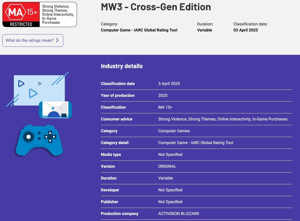
Task: Click the 'Developer' row label
Action: point(110,190)
